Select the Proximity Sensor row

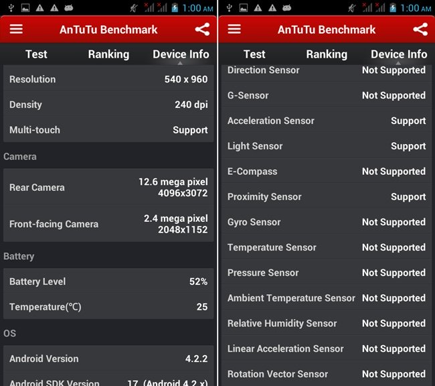[327, 196]
